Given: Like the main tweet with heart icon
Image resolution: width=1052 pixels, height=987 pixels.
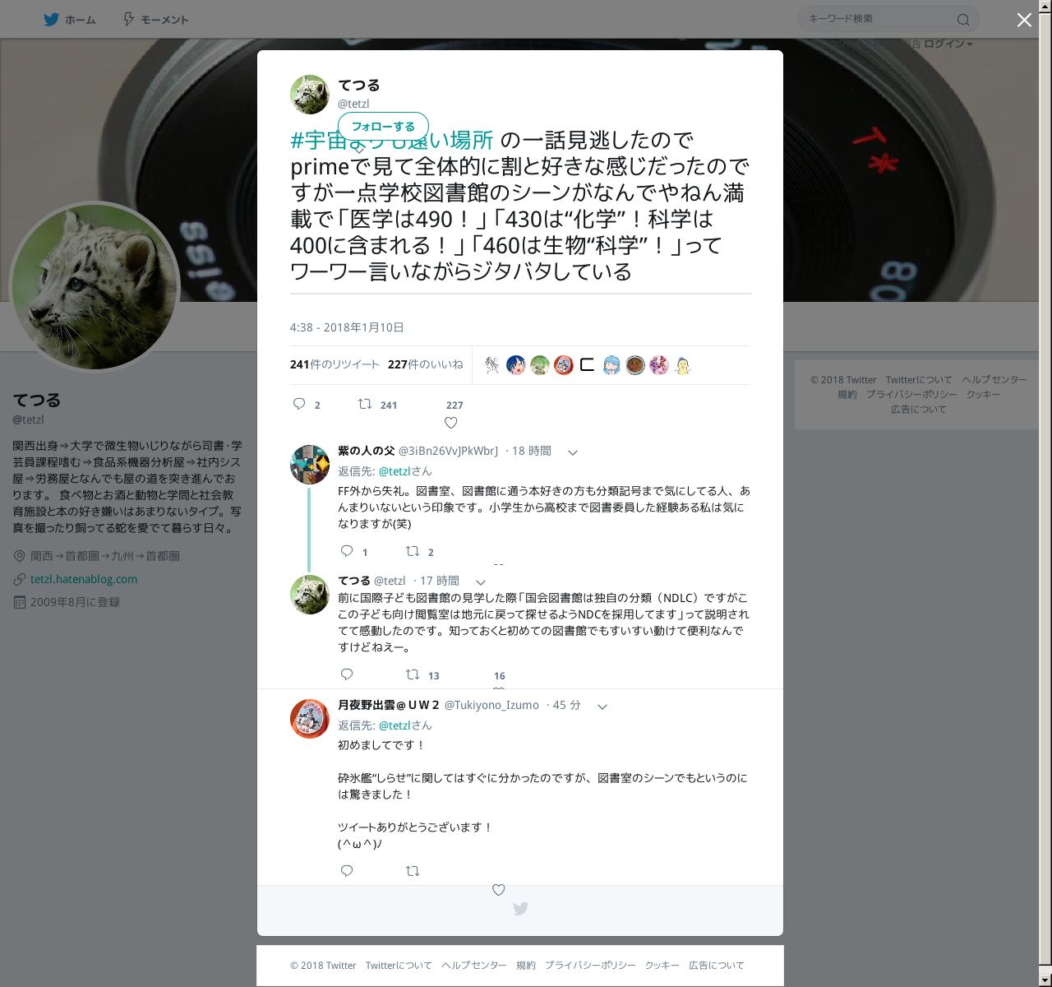Looking at the screenshot, I should (x=450, y=423).
